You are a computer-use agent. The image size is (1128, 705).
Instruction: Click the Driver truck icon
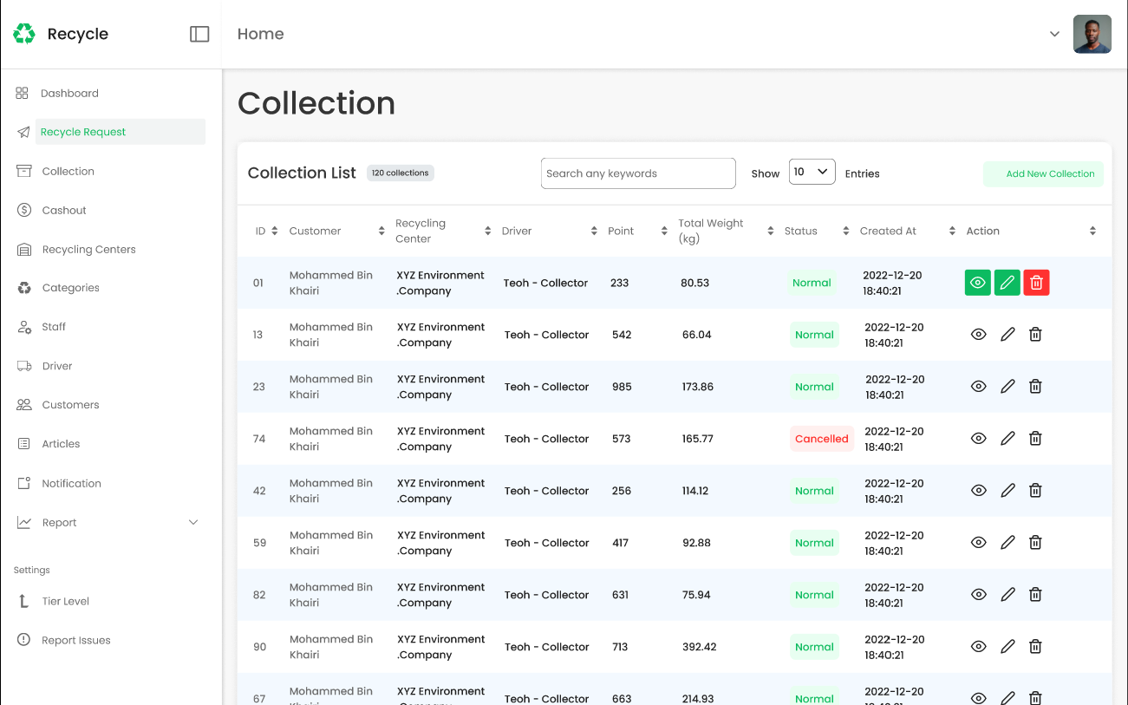24,366
